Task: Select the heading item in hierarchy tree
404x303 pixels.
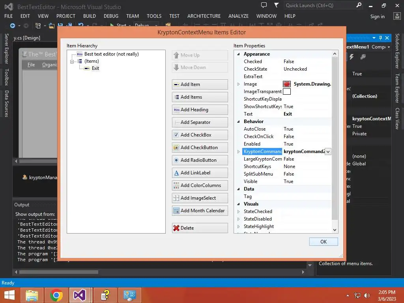Action: pos(111,54)
